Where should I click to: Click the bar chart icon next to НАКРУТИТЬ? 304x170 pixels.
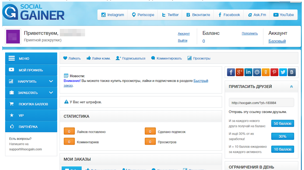point(11,81)
